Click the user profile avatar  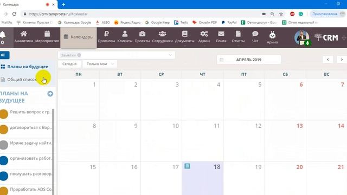301,37
